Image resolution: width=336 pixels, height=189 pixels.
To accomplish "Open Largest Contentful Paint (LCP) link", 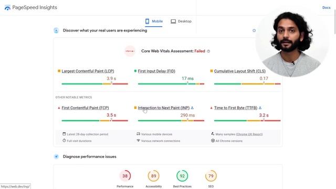I will [88, 71].
